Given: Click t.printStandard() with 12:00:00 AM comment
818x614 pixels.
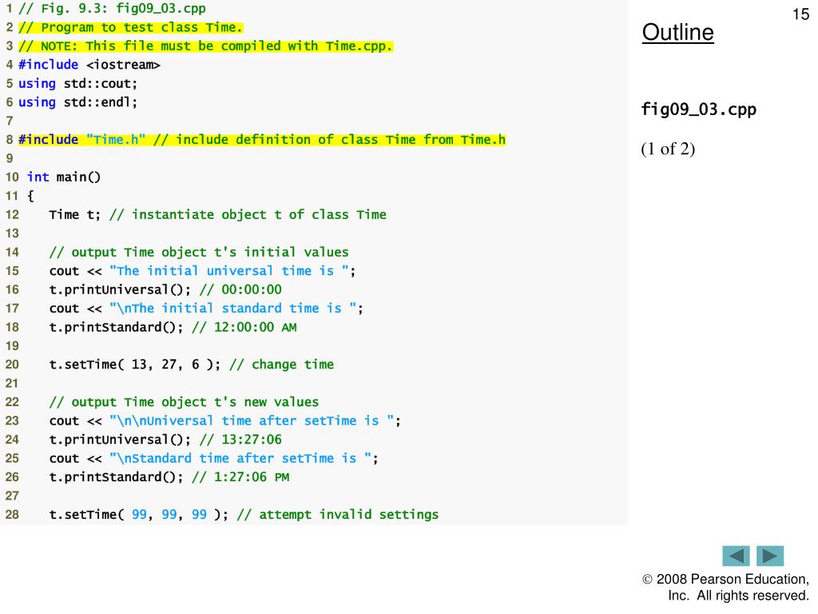Looking at the screenshot, I should (173, 327).
